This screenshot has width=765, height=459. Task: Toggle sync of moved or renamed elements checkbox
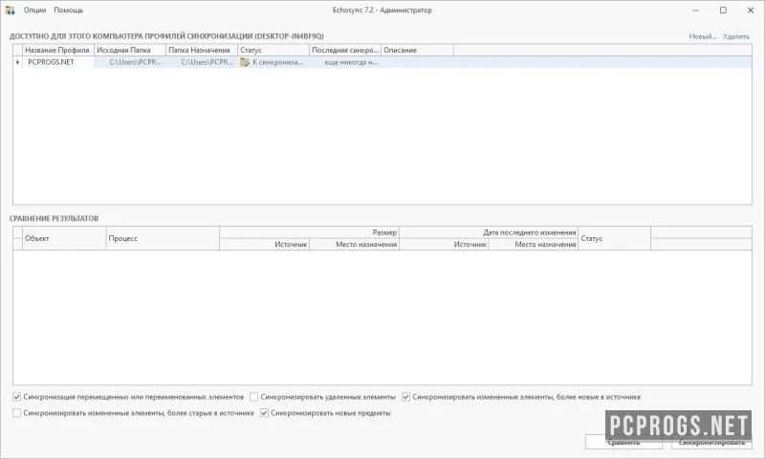pyautogui.click(x=16, y=397)
